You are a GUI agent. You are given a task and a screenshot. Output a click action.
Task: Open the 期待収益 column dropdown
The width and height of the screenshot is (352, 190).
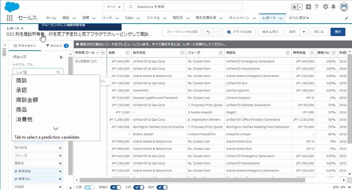[311, 53]
